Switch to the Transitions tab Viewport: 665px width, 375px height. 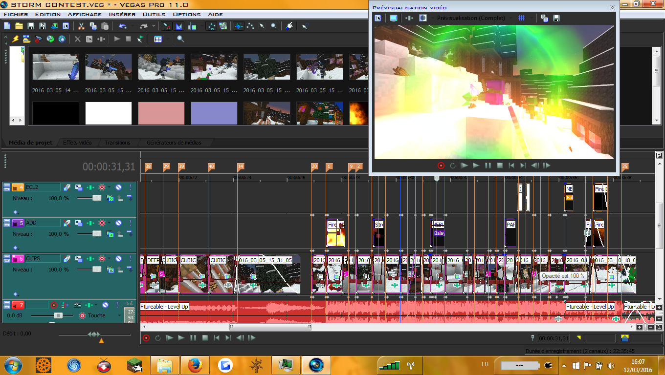click(x=117, y=143)
